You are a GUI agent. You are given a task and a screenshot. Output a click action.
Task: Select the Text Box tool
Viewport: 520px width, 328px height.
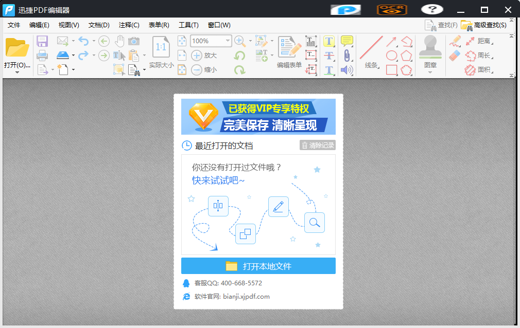(311, 56)
